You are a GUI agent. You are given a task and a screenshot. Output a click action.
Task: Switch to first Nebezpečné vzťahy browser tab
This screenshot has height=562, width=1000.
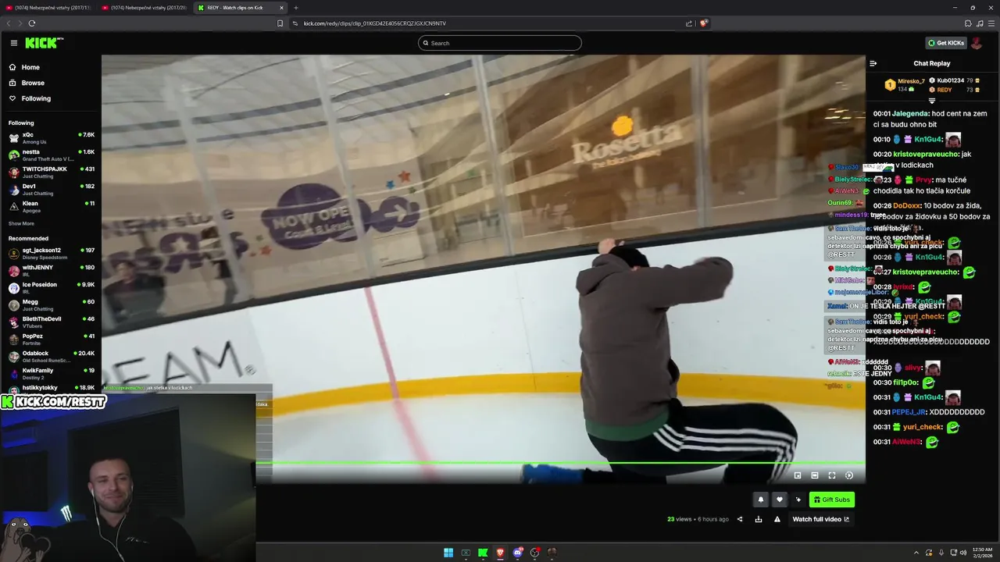click(48, 8)
